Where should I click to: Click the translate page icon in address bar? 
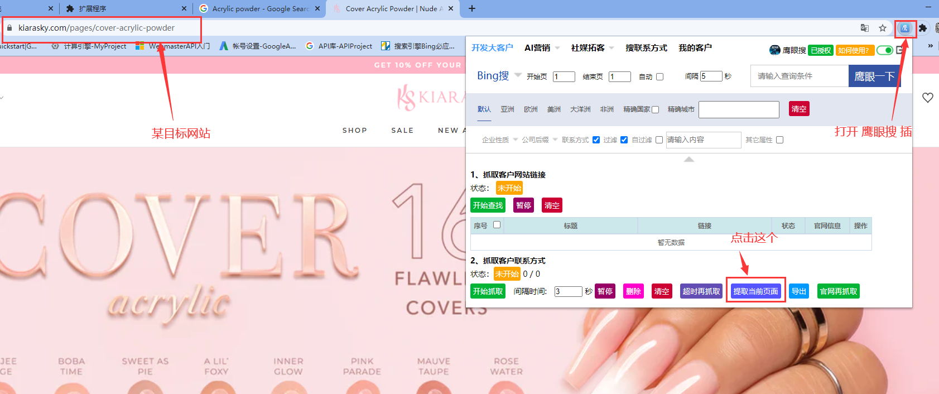pyautogui.click(x=865, y=28)
